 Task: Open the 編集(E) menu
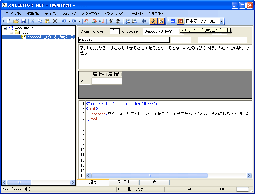coord(33,14)
